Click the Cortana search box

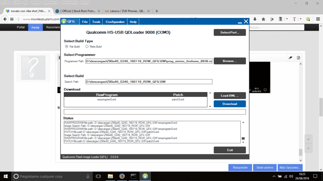click(51, 176)
